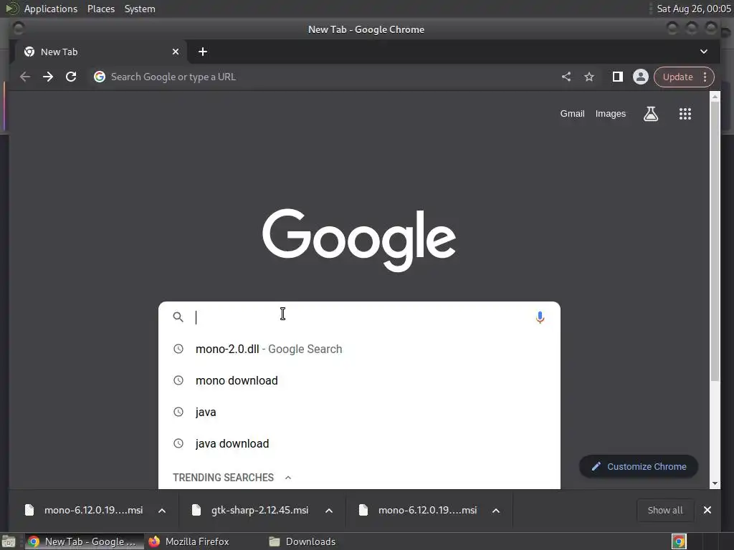
Task: Click the Update button in Chrome toolbar
Action: [x=677, y=77]
